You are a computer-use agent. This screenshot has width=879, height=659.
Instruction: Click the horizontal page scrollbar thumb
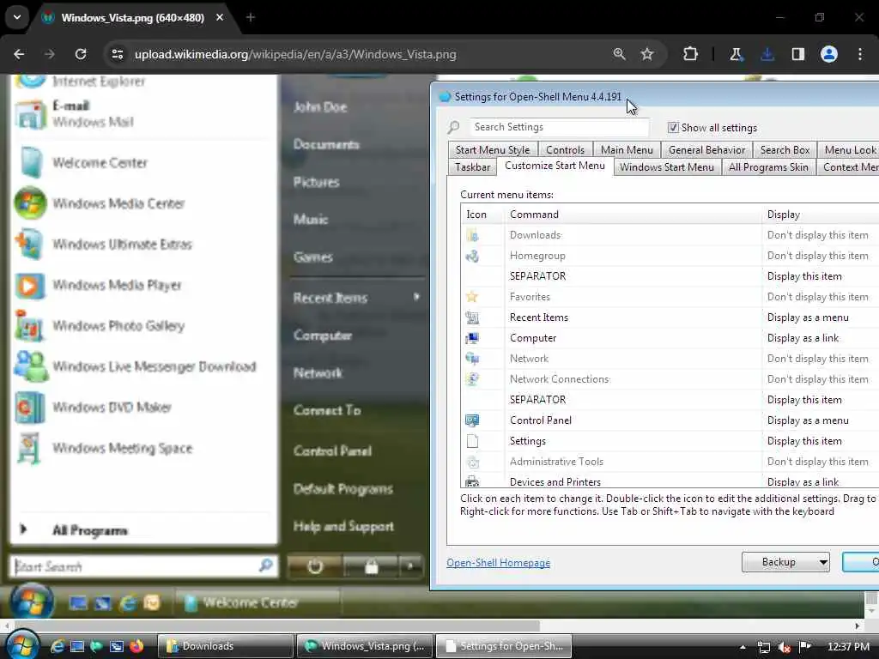pyautogui.click(x=277, y=626)
